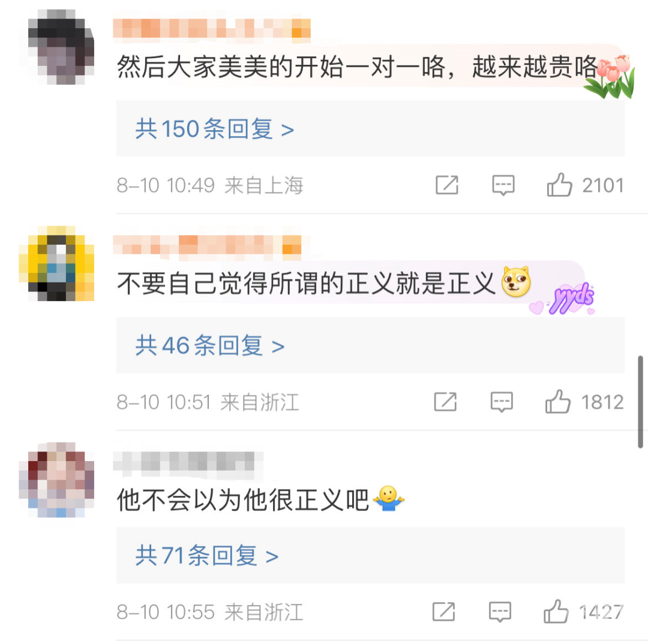
Task: Open the second commenter's orange username
Action: point(207,245)
